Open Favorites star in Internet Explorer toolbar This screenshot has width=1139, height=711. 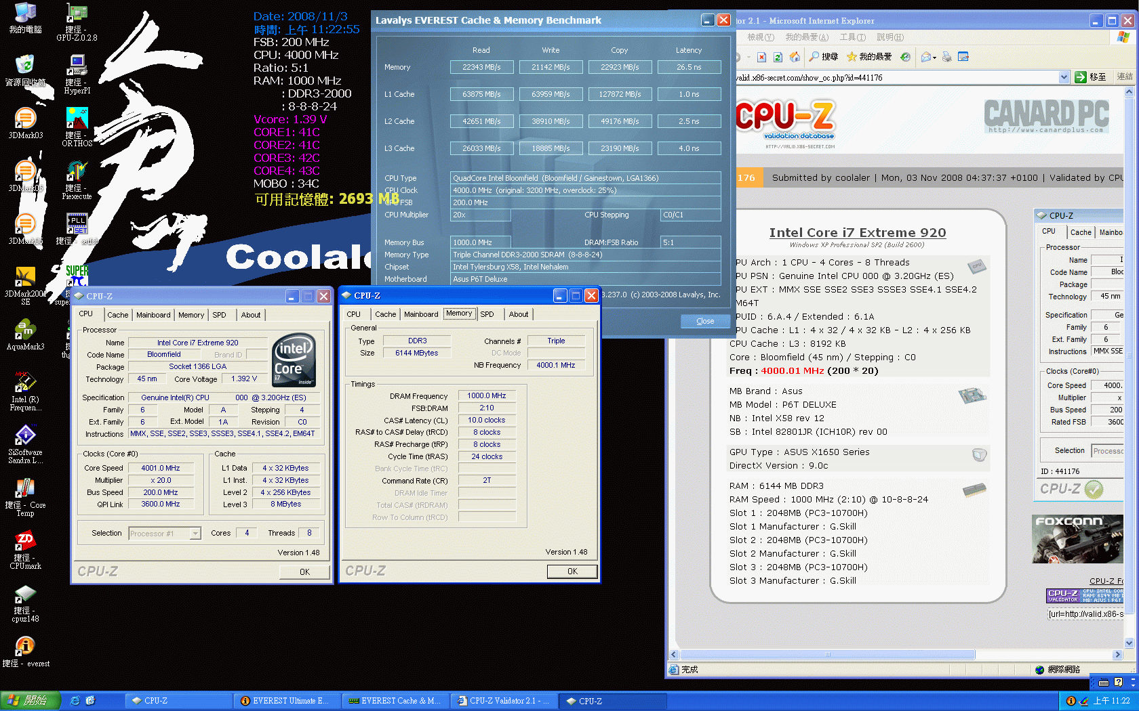coord(869,57)
